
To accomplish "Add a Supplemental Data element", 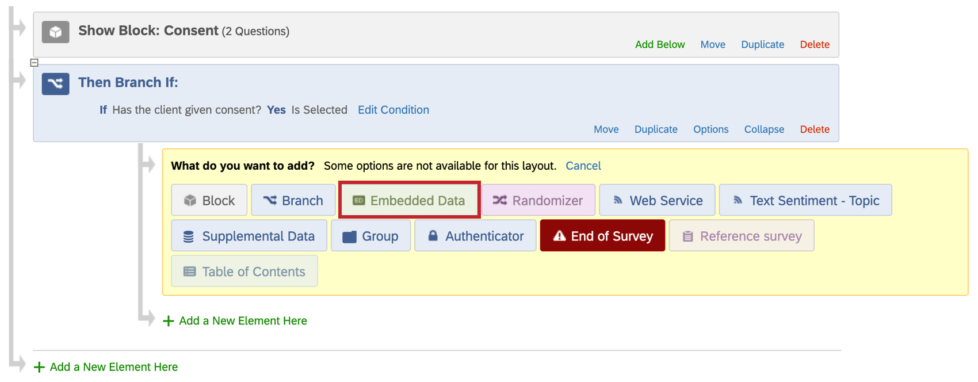I will (x=249, y=236).
